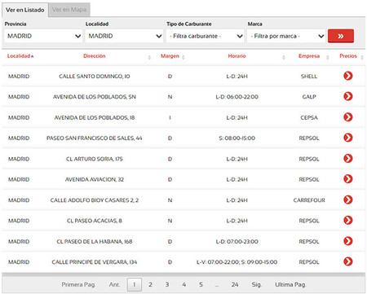Click the CARREFOUR company cell
367x294 pixels.
pos(309,200)
